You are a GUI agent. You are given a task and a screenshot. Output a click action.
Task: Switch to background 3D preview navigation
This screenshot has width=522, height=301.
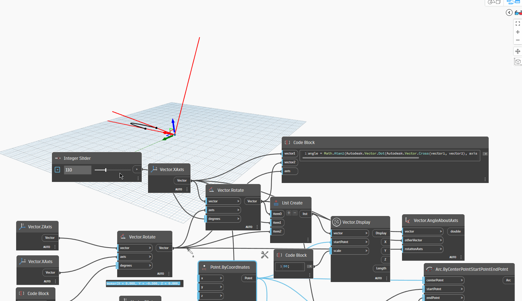click(x=494, y=2)
